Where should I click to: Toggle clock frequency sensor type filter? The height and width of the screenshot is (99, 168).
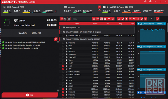[138, 19]
